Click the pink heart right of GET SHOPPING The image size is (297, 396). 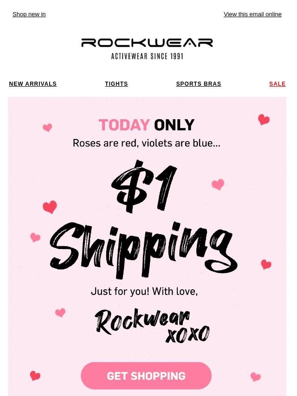click(x=256, y=377)
